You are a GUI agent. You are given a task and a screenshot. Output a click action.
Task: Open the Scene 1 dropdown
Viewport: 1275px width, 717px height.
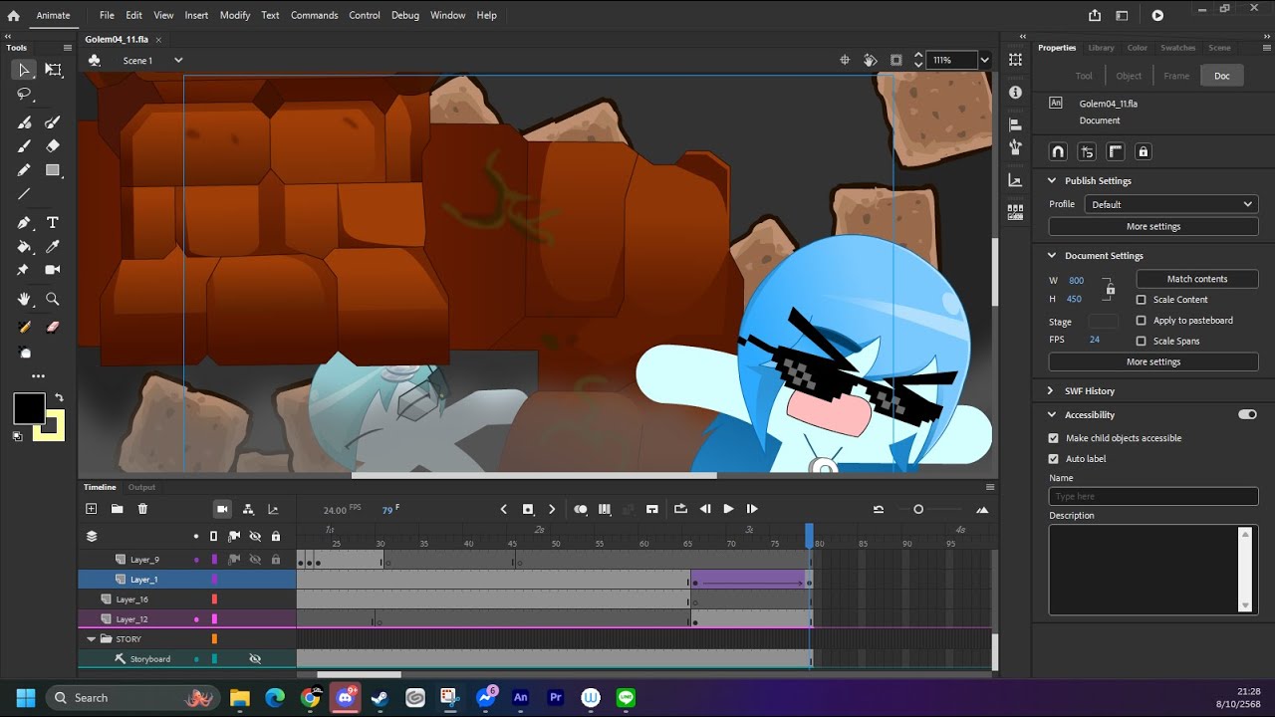tap(178, 61)
